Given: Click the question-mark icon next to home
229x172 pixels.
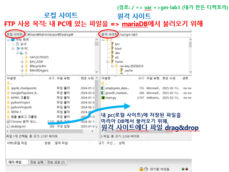Looking at the screenshot, I should 112,61.
